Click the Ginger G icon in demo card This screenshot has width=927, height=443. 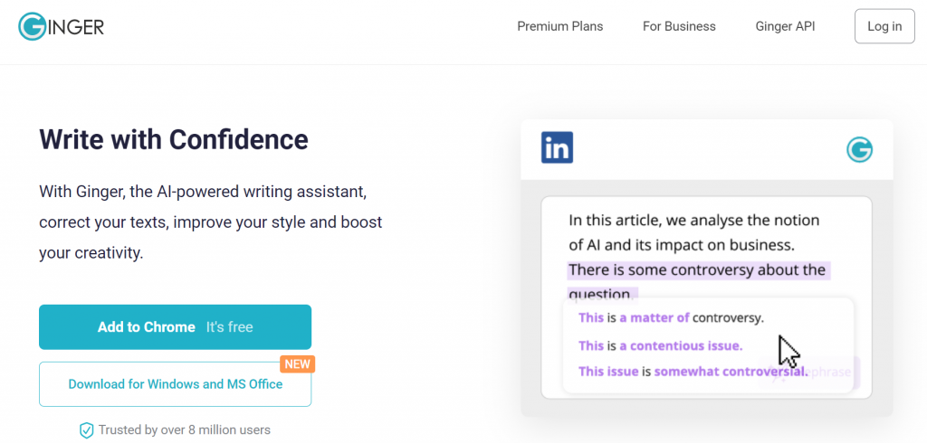[860, 149]
